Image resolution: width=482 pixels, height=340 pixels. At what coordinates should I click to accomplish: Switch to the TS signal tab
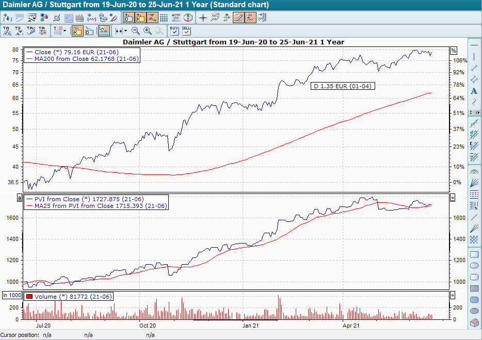pos(19,30)
